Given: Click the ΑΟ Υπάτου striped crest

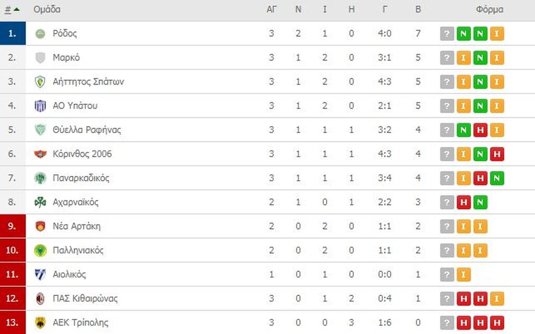Looking at the screenshot, I should 40,106.
